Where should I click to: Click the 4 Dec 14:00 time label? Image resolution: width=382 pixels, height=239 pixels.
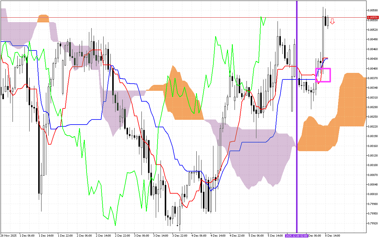coord(218,236)
